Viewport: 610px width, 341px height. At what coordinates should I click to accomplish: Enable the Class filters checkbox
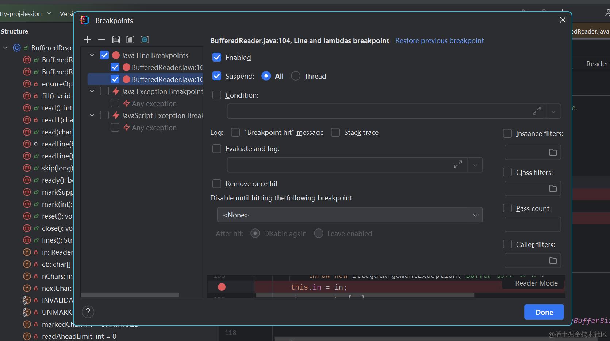pyautogui.click(x=507, y=172)
